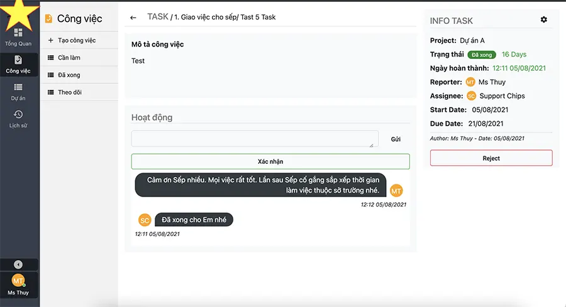The height and width of the screenshot is (307, 566).
Task: Go back using the left arrow icon
Action: pos(133,18)
